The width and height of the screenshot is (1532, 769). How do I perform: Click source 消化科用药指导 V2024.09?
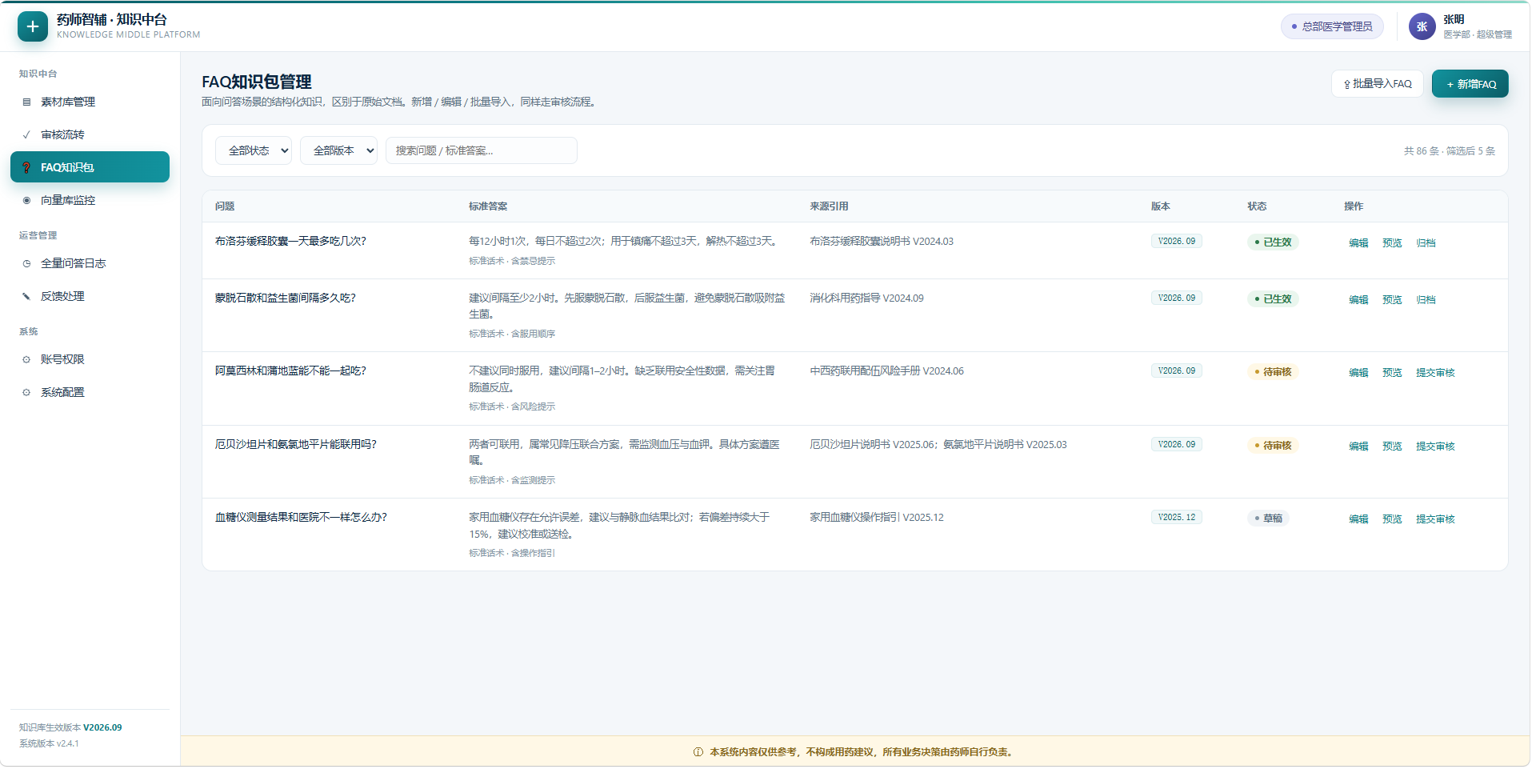(x=866, y=298)
